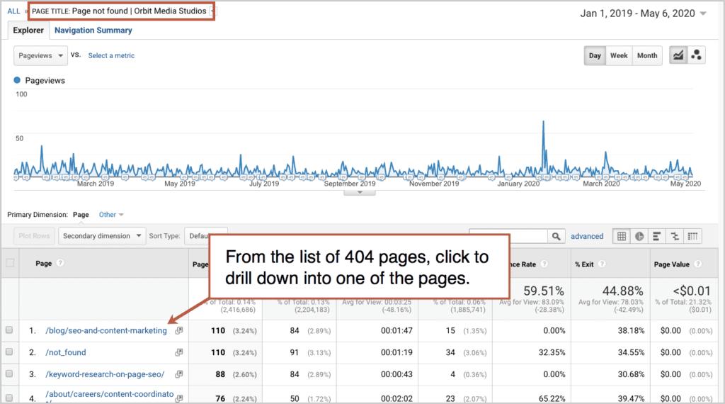Screen dimensions: 725x404
Task: Open the Pageviews metric dropdown
Action: coord(40,55)
